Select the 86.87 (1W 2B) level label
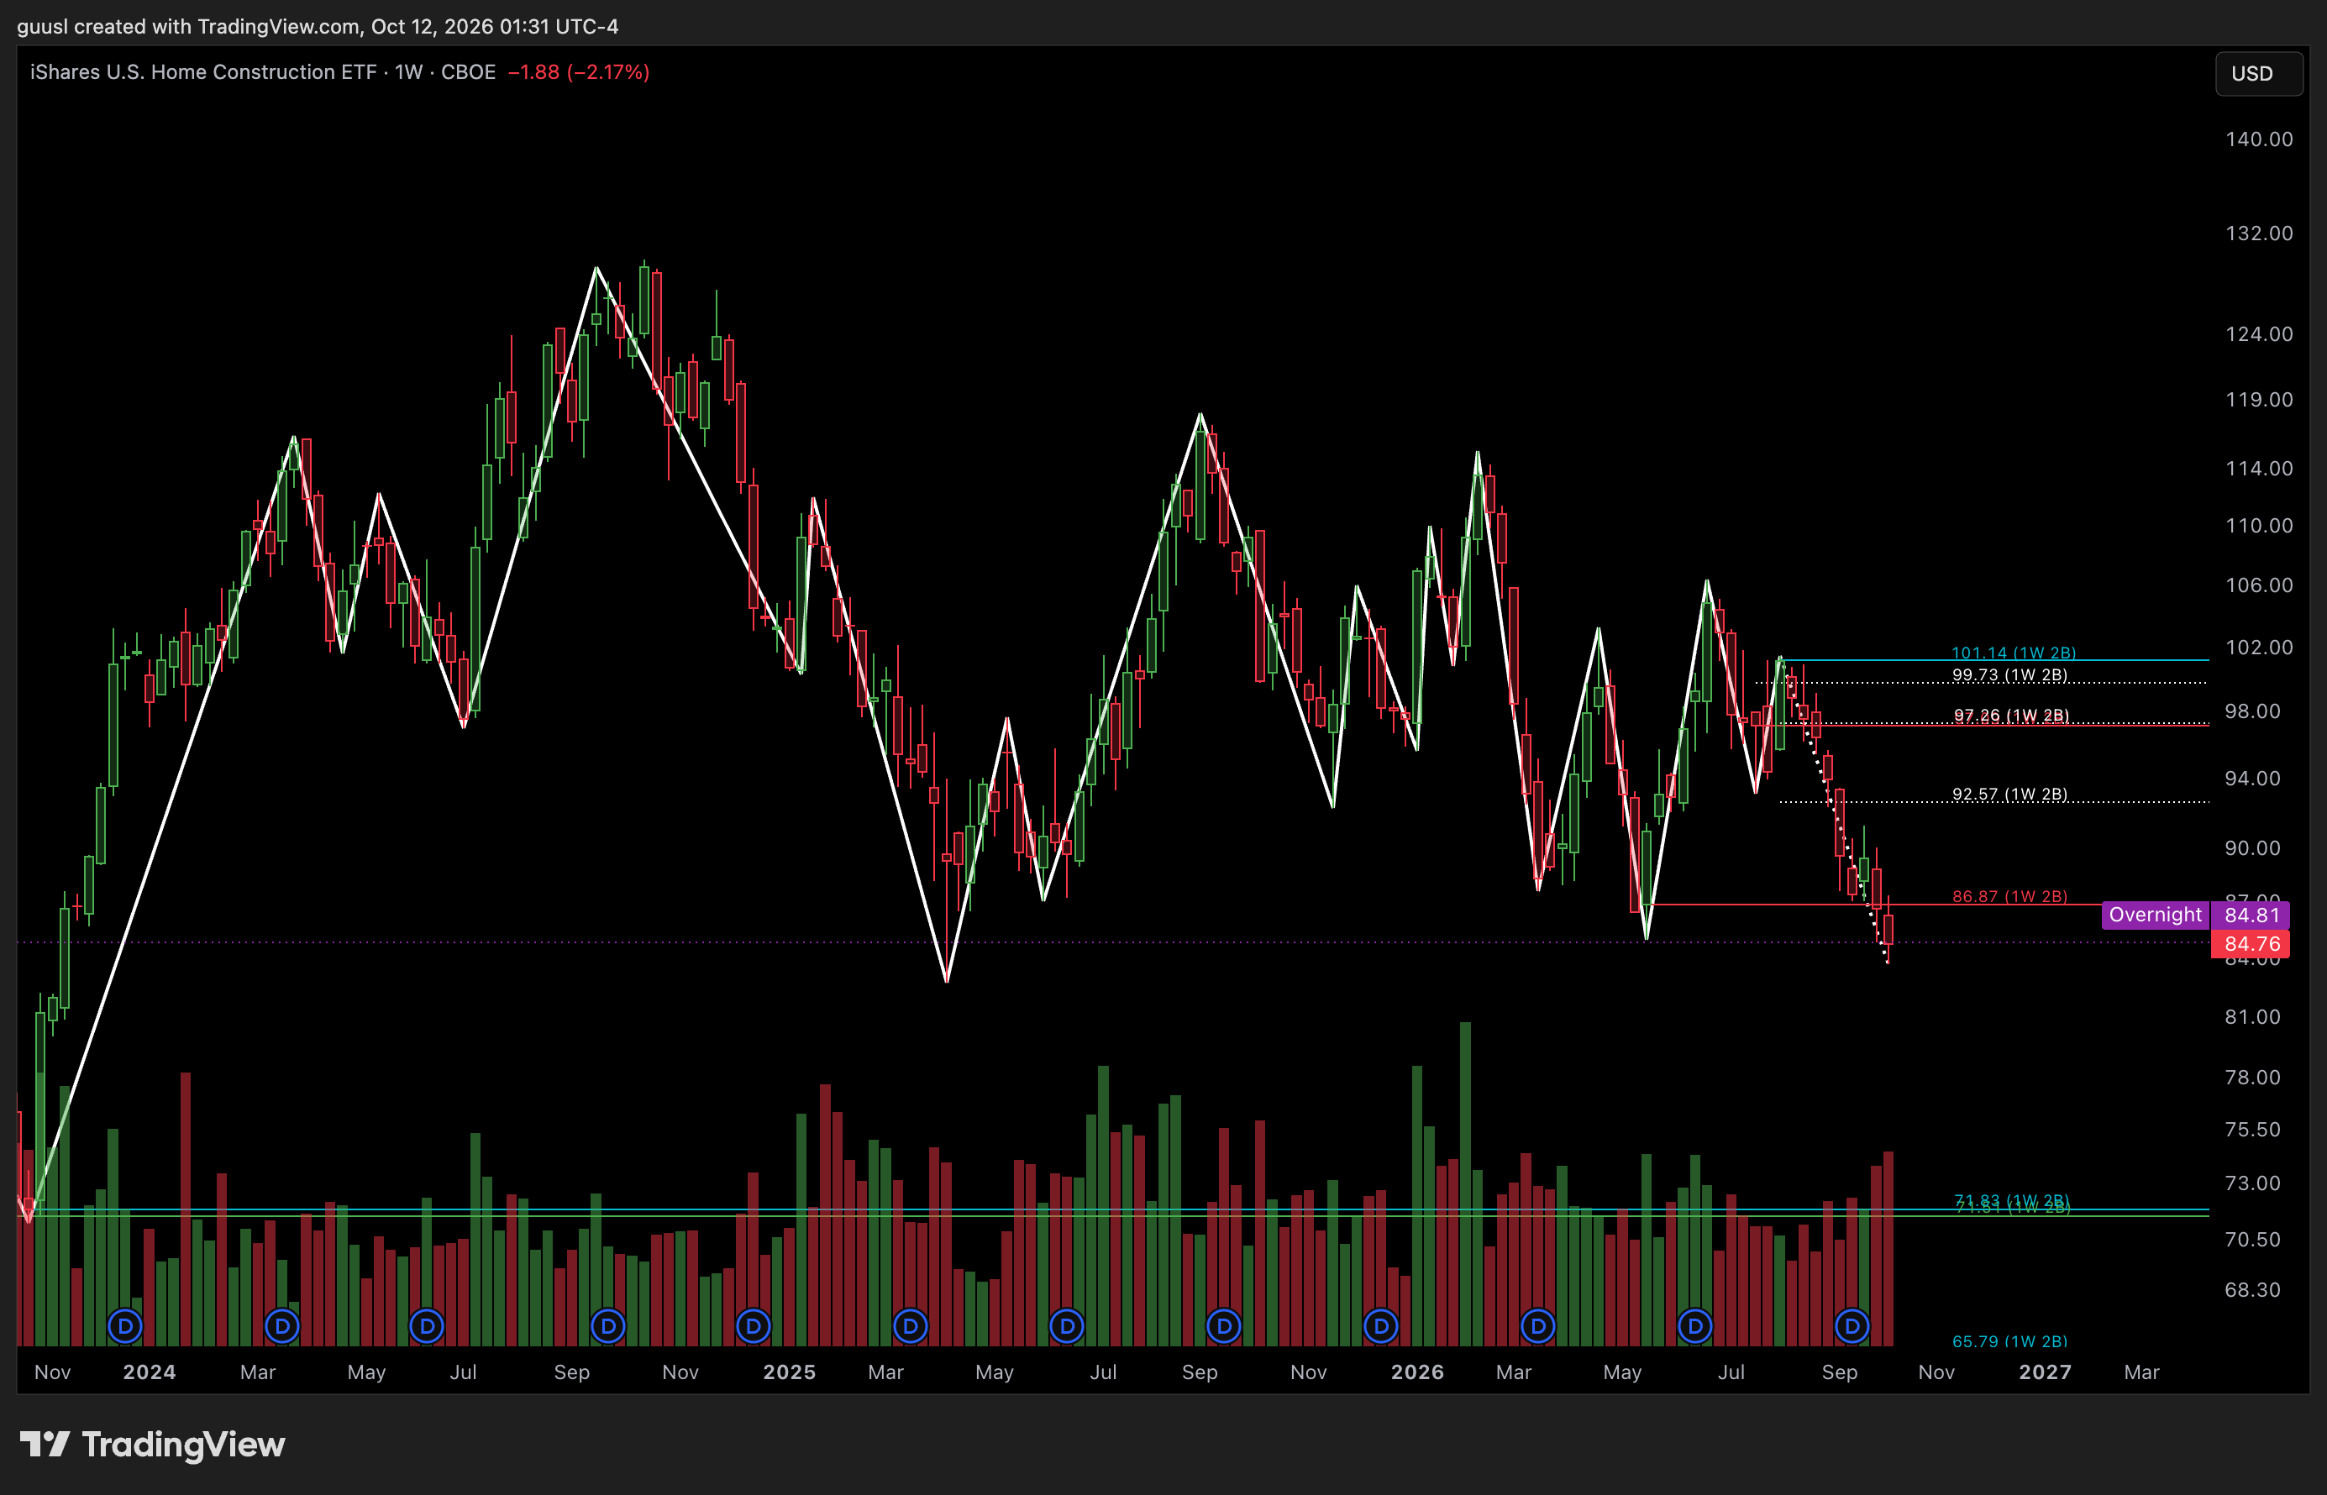2327x1495 pixels. click(x=2009, y=896)
